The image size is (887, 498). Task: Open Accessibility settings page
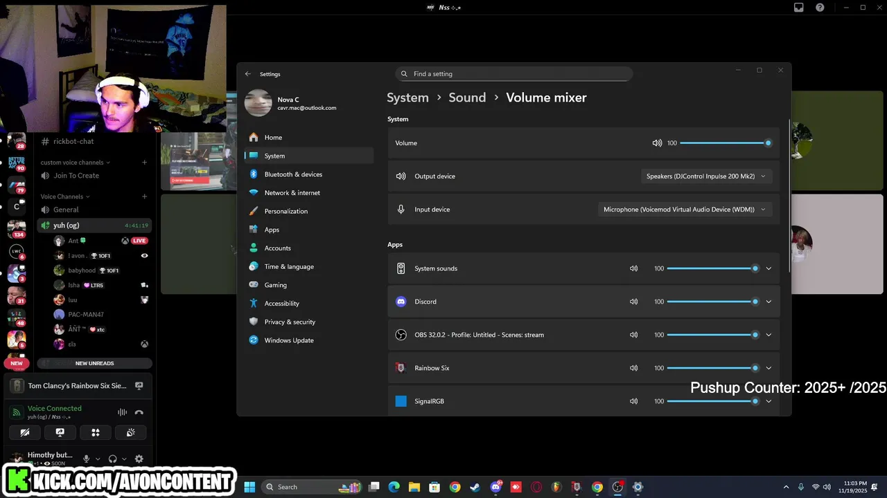click(309, 304)
